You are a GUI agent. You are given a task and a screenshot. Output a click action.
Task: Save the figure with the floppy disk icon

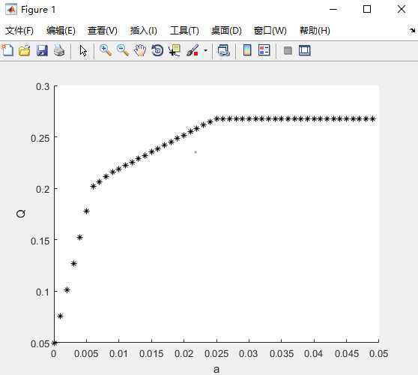42,50
